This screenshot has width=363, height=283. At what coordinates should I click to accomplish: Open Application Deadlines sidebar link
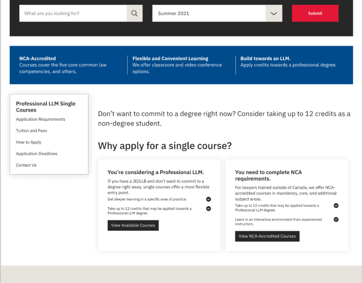click(x=37, y=154)
